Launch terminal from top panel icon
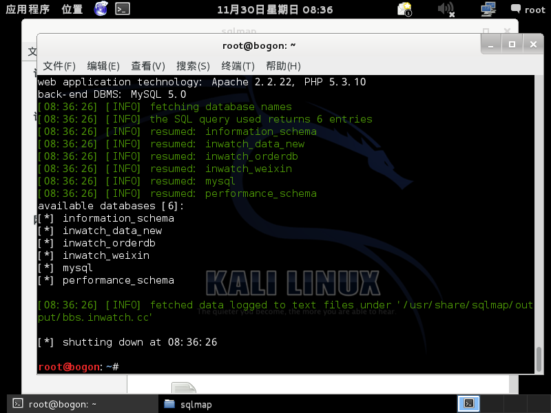 click(x=123, y=9)
